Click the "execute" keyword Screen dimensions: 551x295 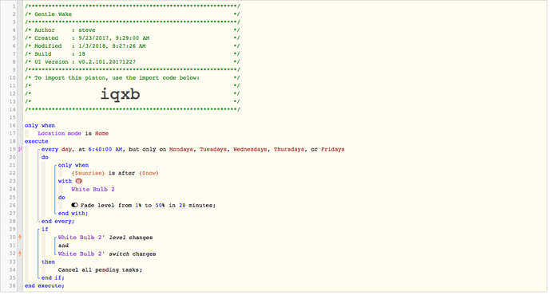36,141
